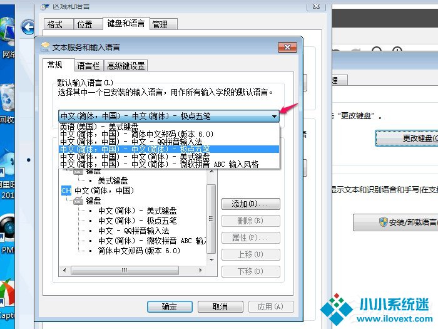The height and width of the screenshot is (329, 438).
Task: Confirm with the 确定 button
Action: click(x=170, y=306)
